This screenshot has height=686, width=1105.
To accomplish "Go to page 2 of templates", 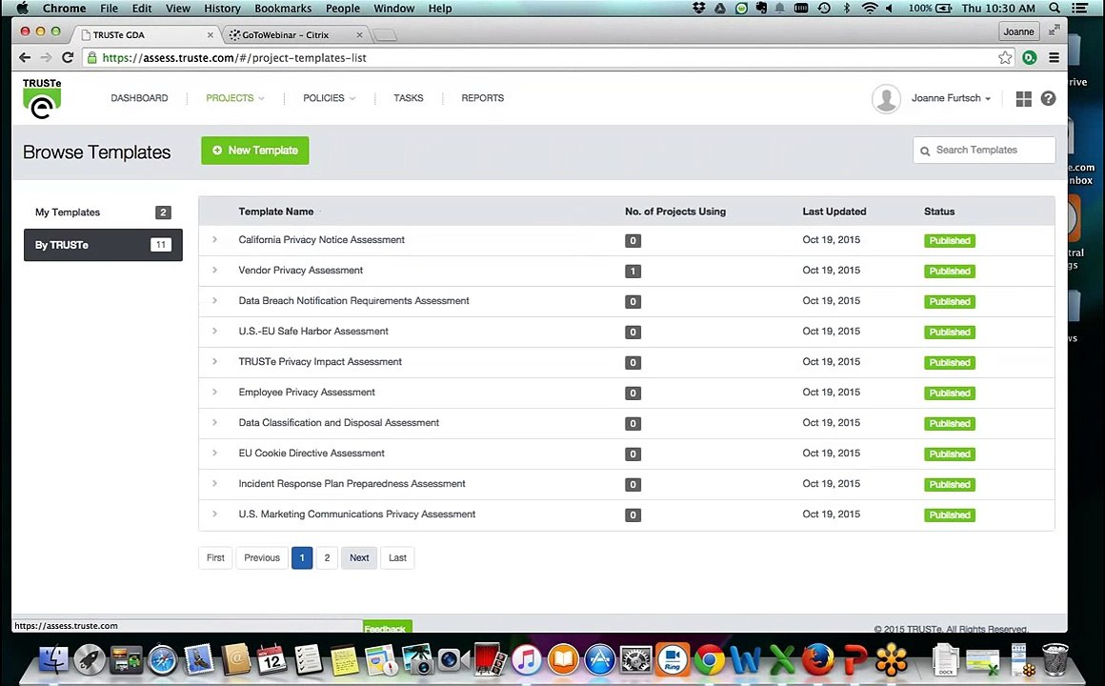I will coord(327,557).
